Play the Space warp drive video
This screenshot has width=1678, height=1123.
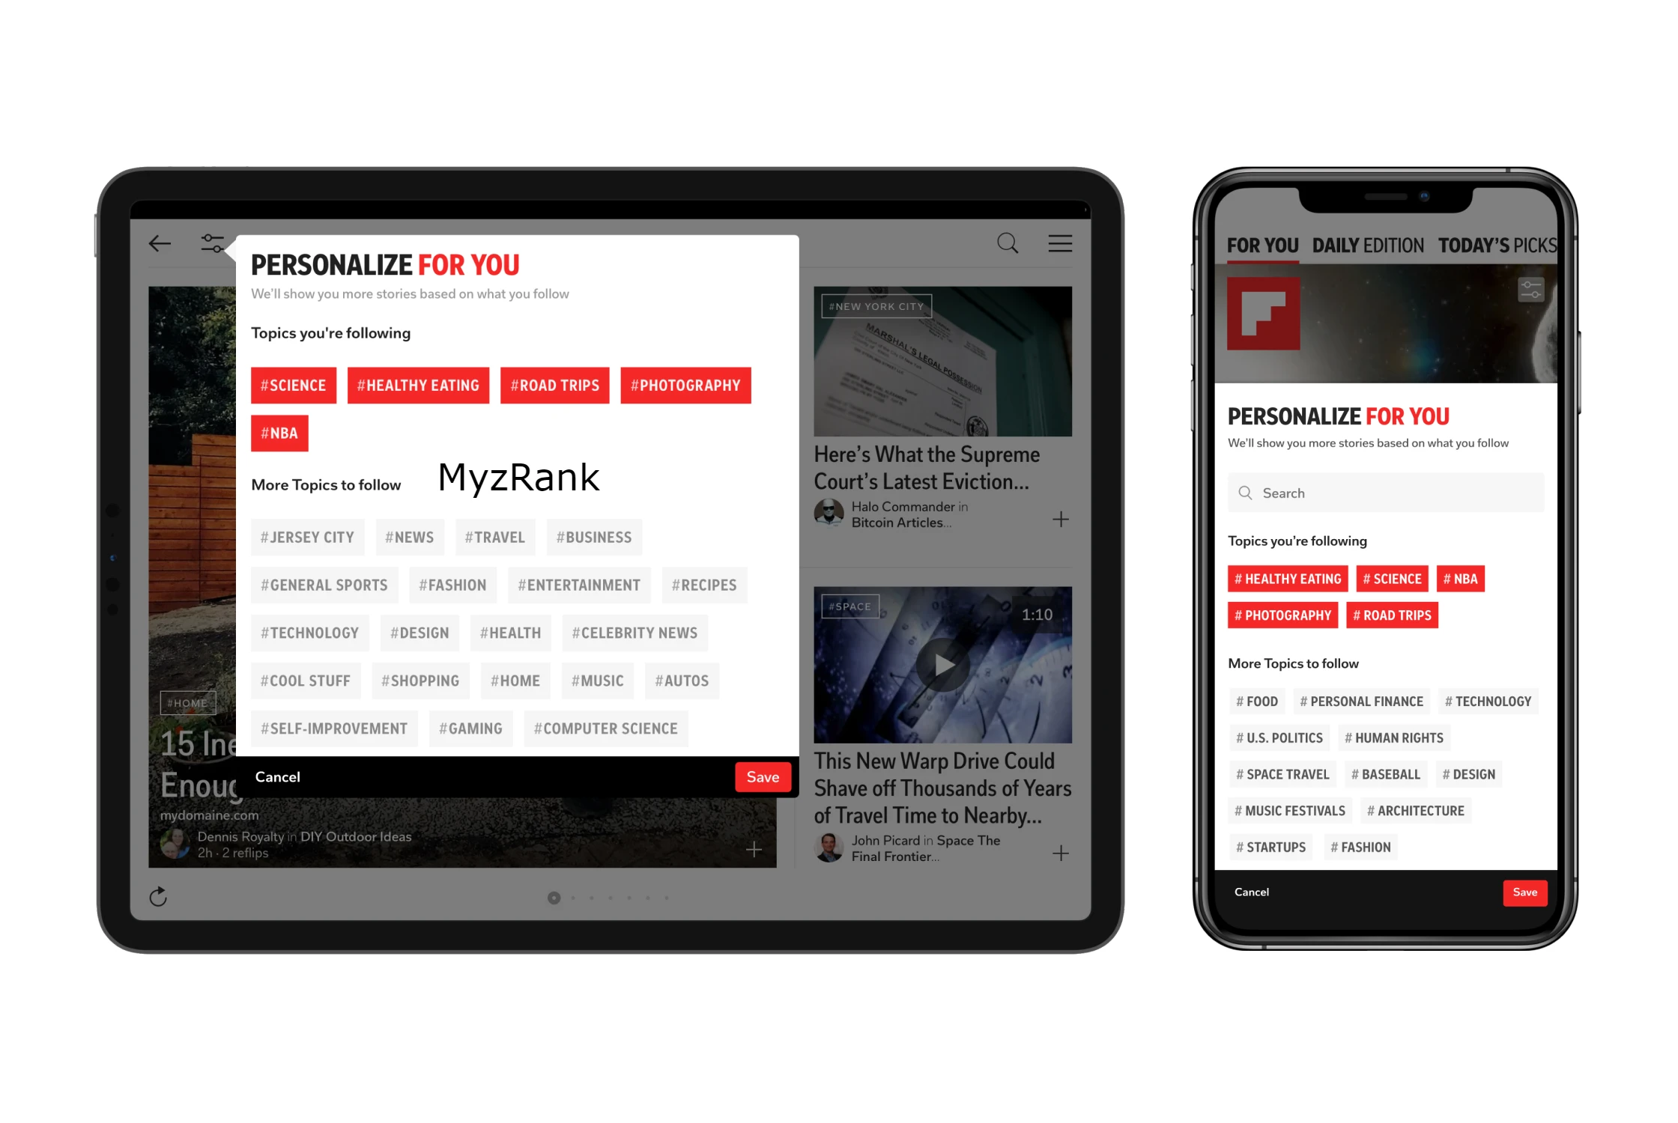943,664
